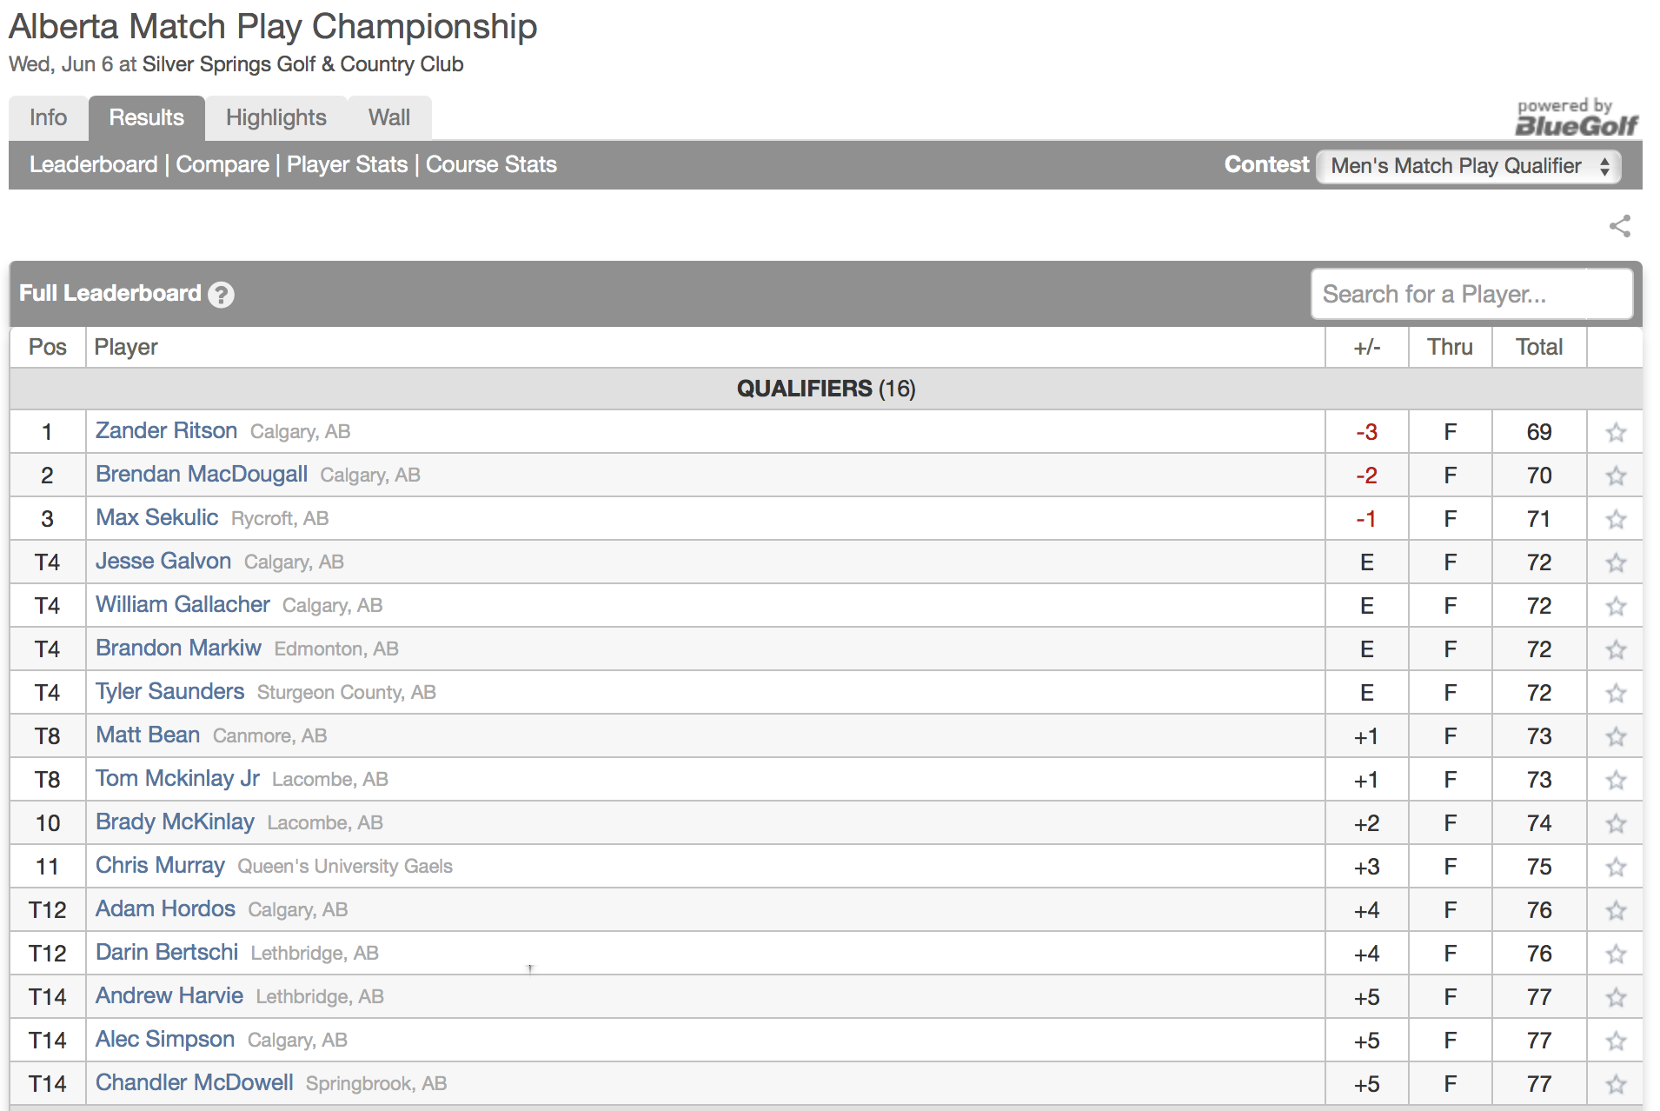Viewport: 1660px width, 1111px height.
Task: Click the star icon for Tyler Saunders
Action: [1616, 693]
